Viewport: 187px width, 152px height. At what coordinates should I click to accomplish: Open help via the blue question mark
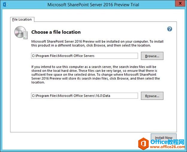(x=170, y=29)
